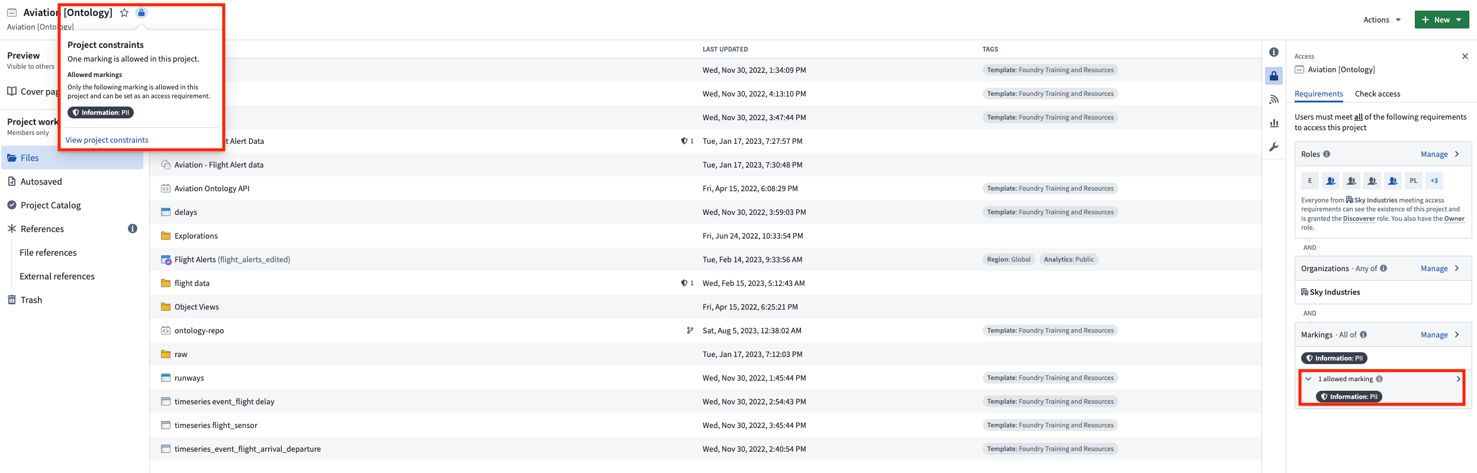Open the RSS feed activity icon
This screenshot has width=1477, height=473.
click(x=1274, y=99)
